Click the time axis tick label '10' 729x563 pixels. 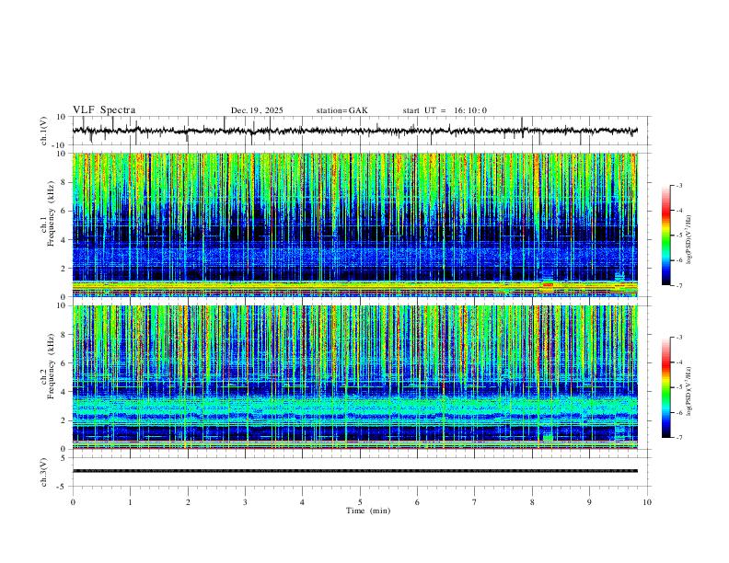click(647, 502)
